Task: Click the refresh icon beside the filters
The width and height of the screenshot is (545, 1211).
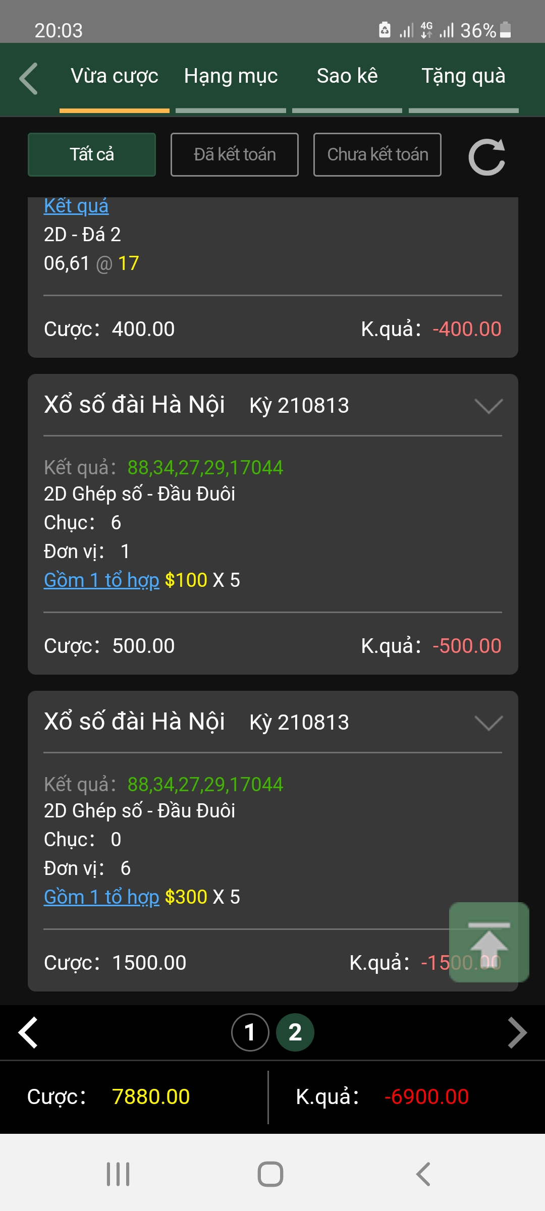Action: [x=487, y=157]
